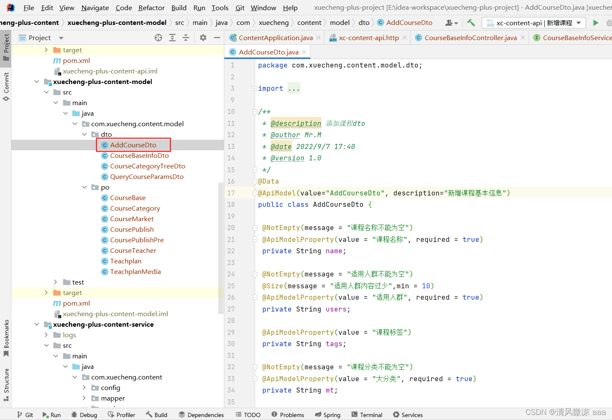Click Expand All in Project panel
This screenshot has height=420, width=612.
click(172, 38)
